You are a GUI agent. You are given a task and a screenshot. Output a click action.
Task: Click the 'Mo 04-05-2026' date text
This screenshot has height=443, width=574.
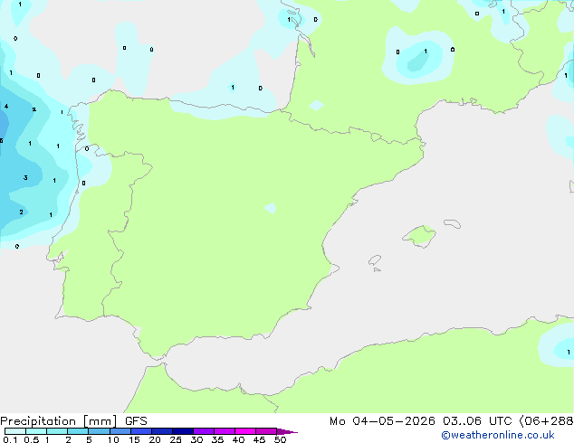383,421
